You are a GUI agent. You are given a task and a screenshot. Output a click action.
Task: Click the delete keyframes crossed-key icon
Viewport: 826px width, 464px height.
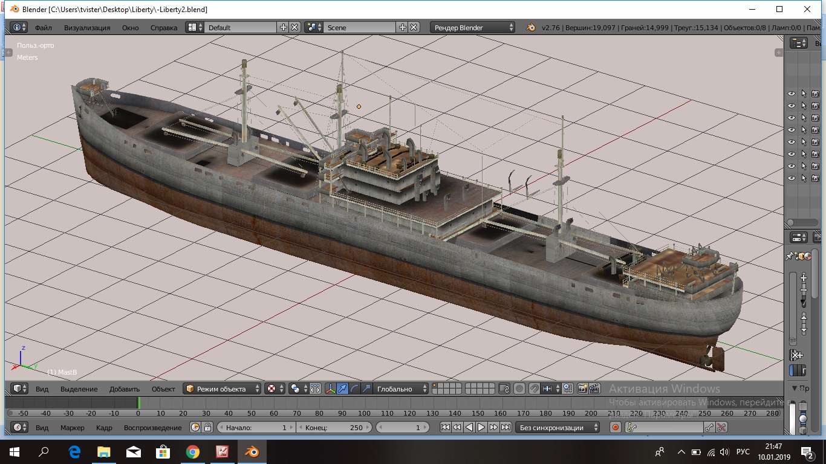(x=721, y=427)
